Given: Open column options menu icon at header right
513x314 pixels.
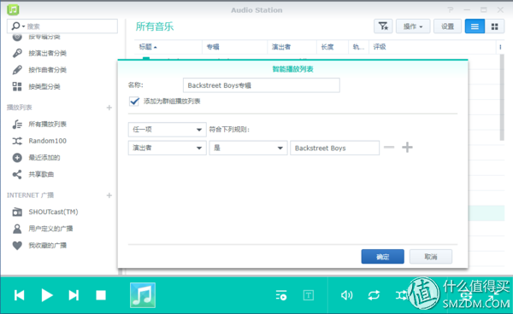Looking at the screenshot, I should coord(500,47).
